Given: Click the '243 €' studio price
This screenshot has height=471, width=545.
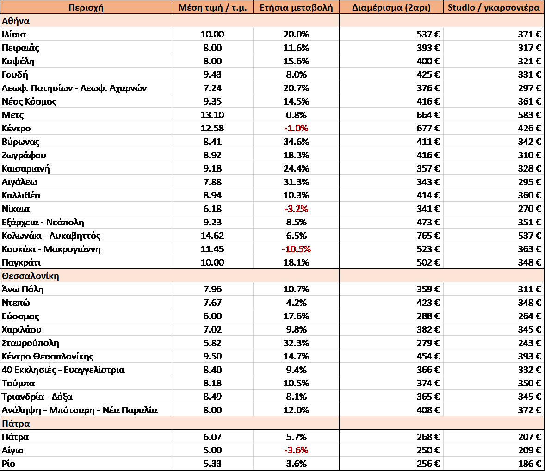Looking at the screenshot, I should pos(529,343).
